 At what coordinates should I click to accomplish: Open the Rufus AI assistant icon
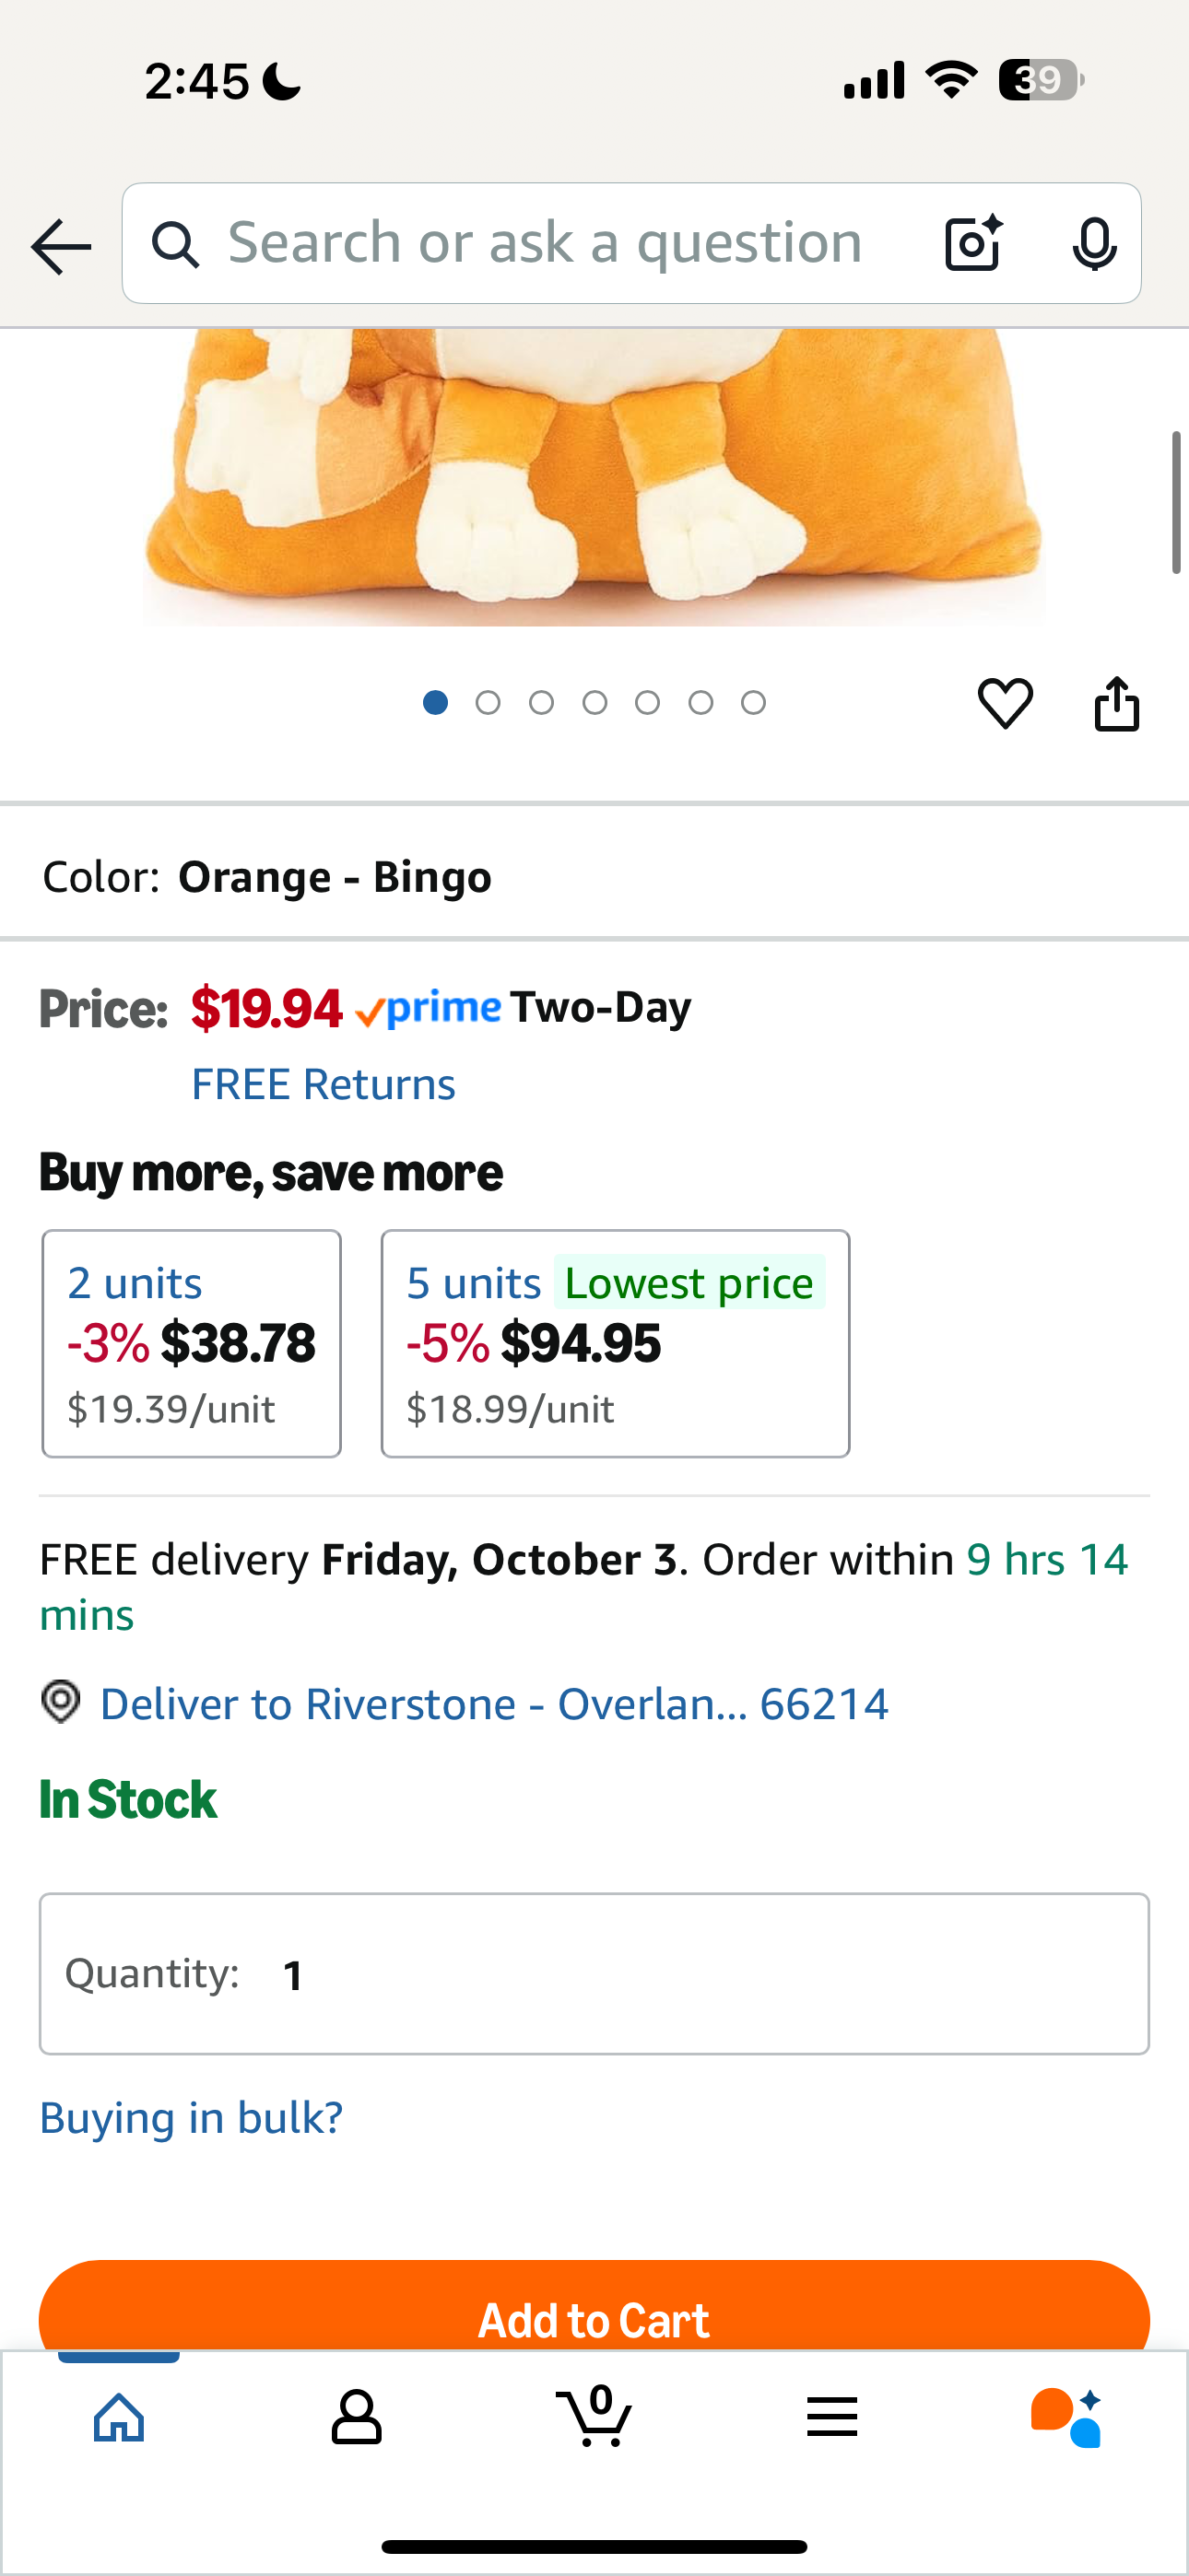pyautogui.click(x=1067, y=2418)
